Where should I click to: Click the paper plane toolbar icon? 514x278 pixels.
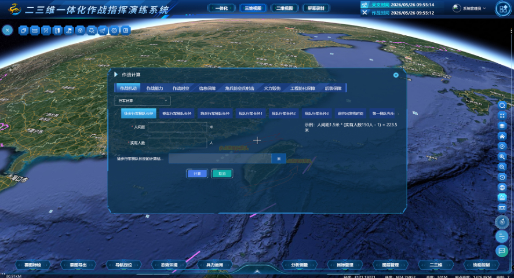(x=103, y=31)
